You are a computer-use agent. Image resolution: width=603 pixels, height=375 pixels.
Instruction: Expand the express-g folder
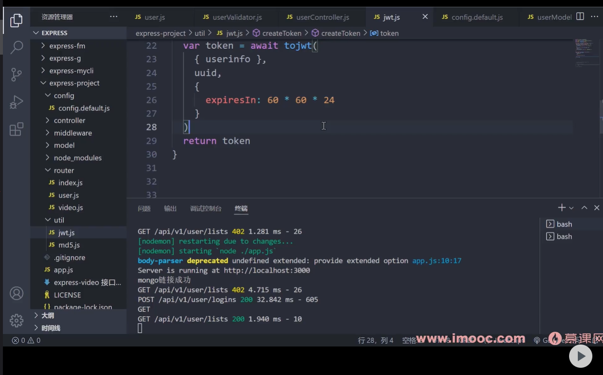(78, 58)
